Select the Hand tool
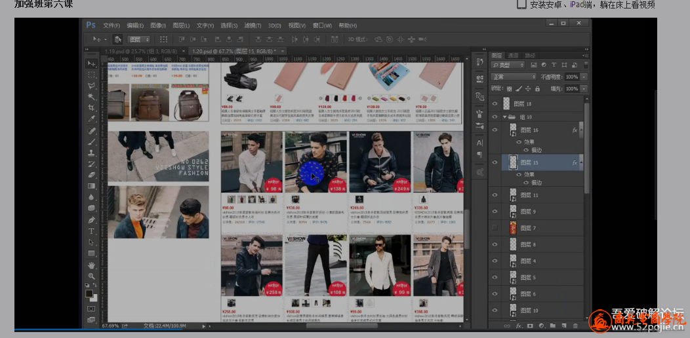This screenshot has height=338, width=690. click(92, 265)
